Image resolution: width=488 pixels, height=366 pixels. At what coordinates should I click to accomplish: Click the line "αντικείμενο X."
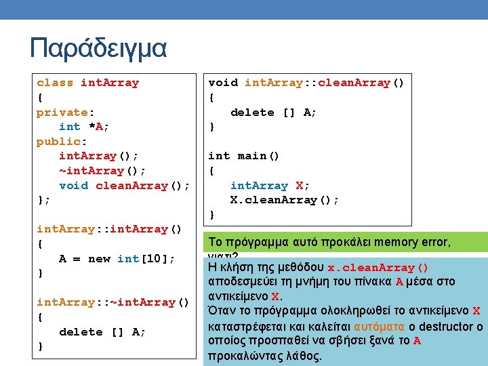pyautogui.click(x=245, y=296)
